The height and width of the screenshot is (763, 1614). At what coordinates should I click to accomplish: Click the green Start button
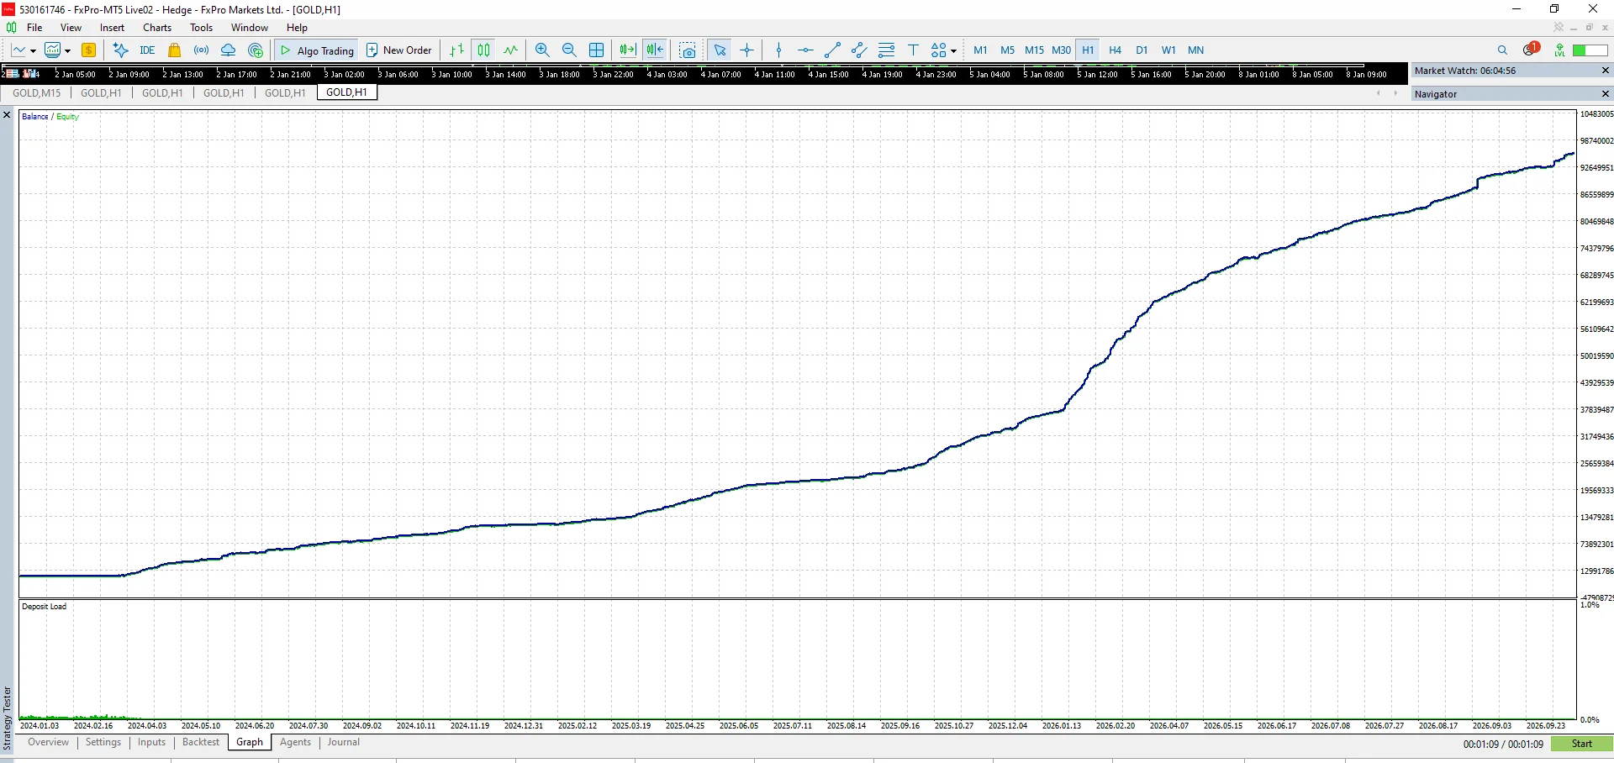click(1581, 744)
